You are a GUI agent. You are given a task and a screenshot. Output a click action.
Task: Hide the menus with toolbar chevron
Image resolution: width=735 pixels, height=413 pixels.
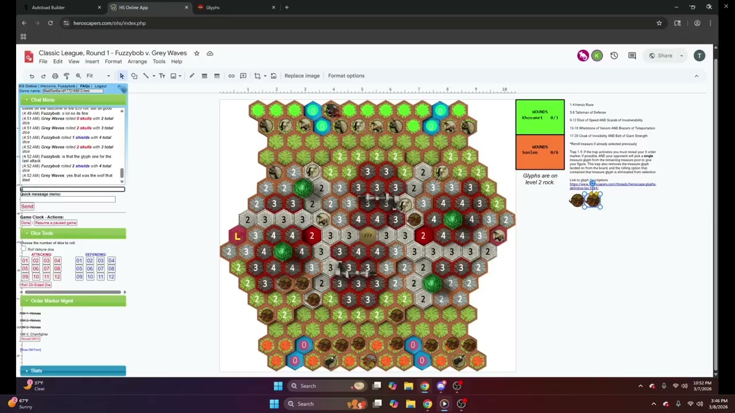(x=697, y=76)
